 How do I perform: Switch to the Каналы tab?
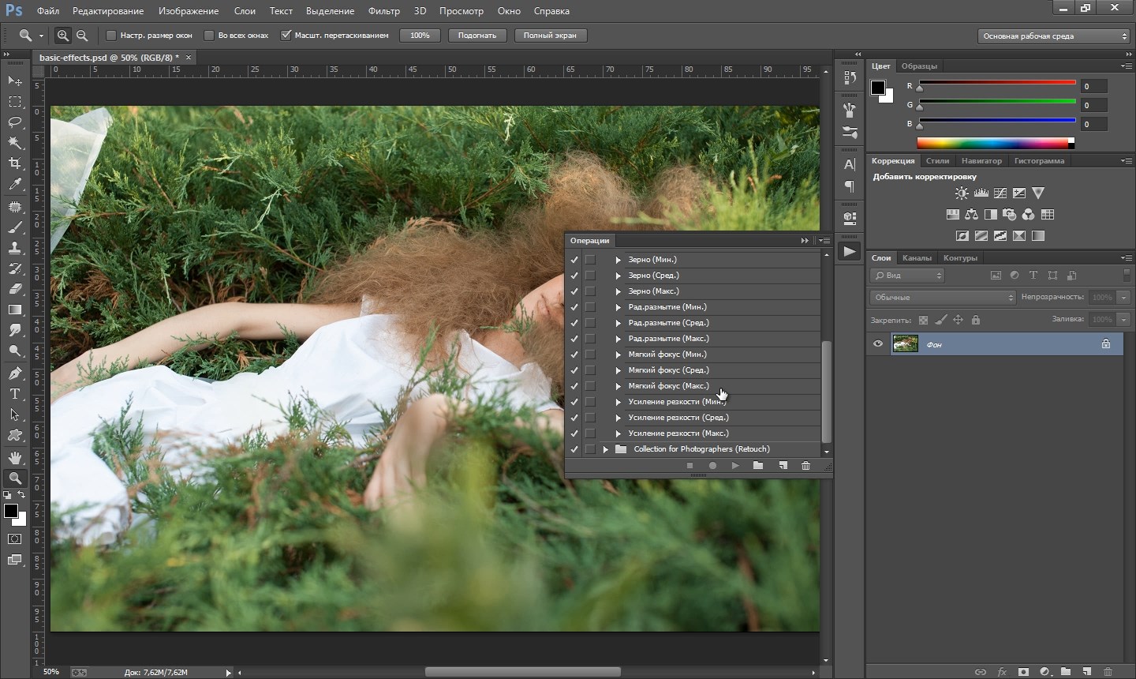[x=917, y=258]
